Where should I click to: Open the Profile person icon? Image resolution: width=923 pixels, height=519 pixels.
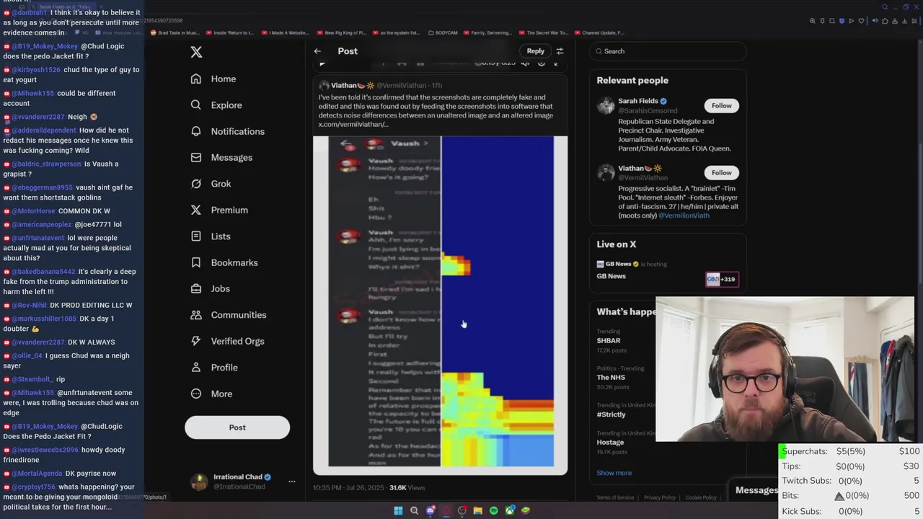point(196,367)
